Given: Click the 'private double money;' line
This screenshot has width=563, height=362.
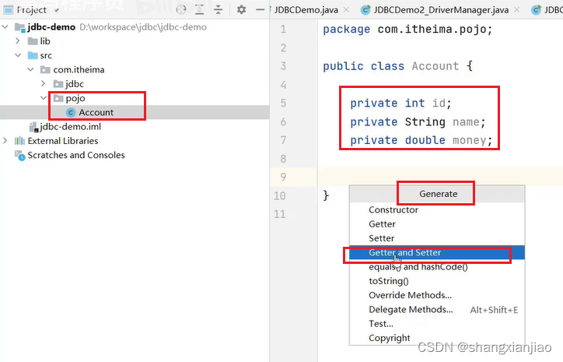Looking at the screenshot, I should 421,140.
